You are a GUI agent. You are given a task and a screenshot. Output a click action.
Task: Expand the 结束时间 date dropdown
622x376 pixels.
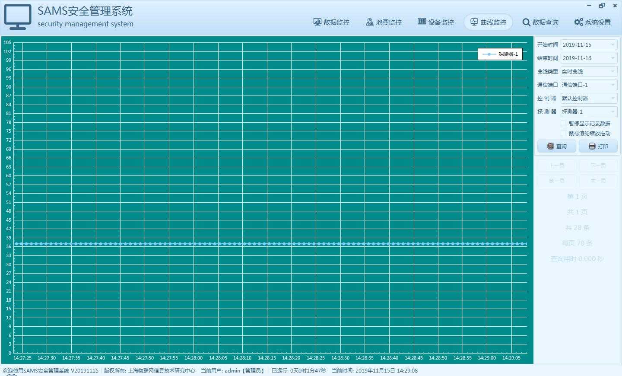coord(613,58)
